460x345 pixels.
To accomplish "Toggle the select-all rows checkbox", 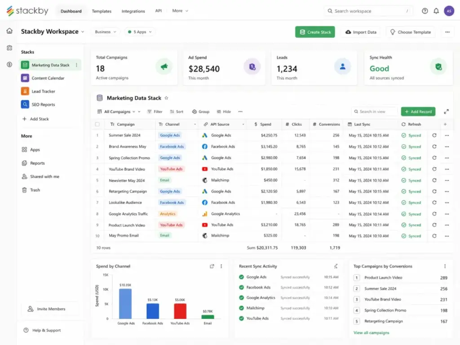I will click(97, 124).
